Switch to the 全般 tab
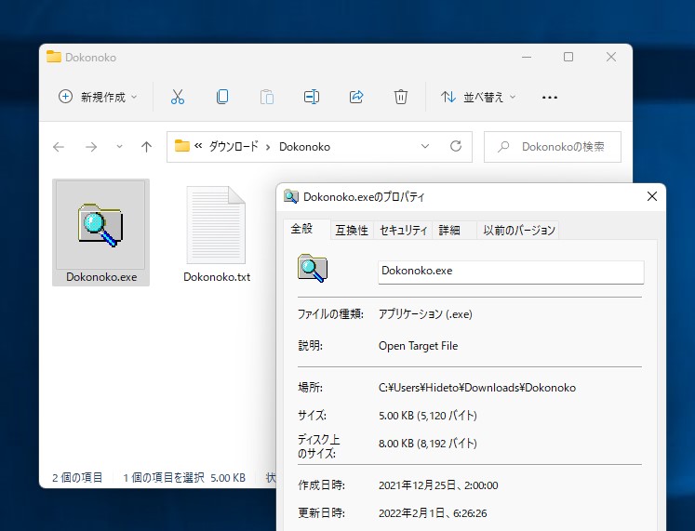Screen dimensions: 695x531 coord(301,229)
